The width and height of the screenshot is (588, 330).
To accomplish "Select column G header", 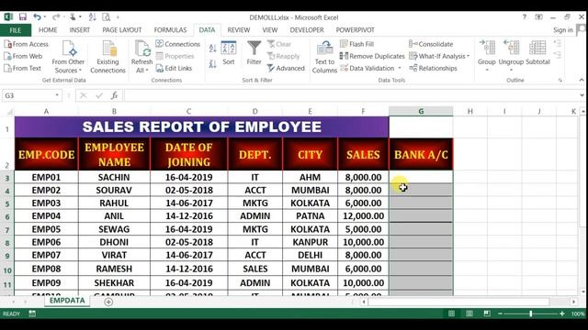I will pos(421,111).
